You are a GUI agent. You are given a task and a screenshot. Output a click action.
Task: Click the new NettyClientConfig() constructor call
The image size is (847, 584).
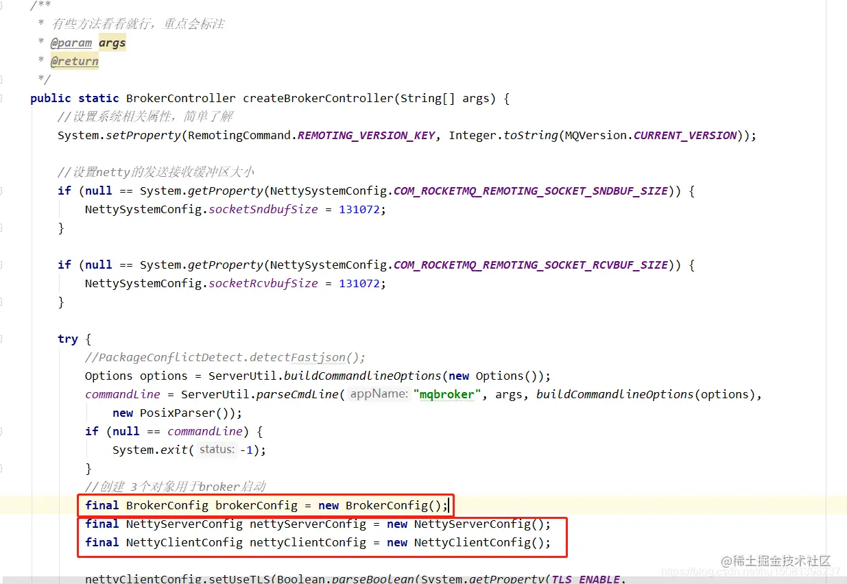coord(466,542)
